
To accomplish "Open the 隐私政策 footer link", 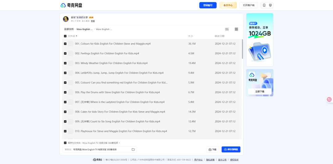I will tap(210, 160).
